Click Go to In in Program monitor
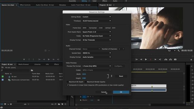The image size is (194, 109). [x=137, y=59]
